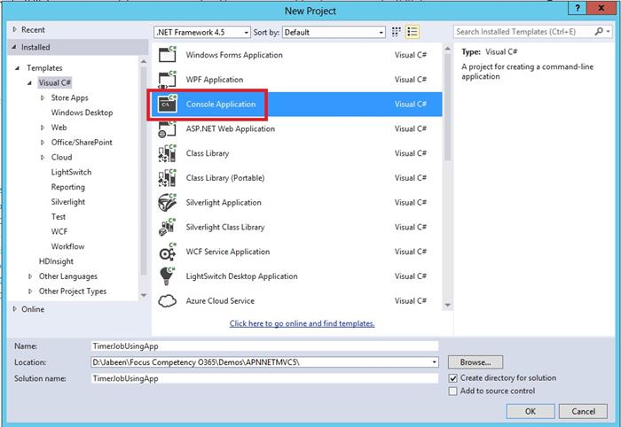Screen dimensions: 621x427
Task: Switch to medium icons list view
Action: [x=413, y=32]
